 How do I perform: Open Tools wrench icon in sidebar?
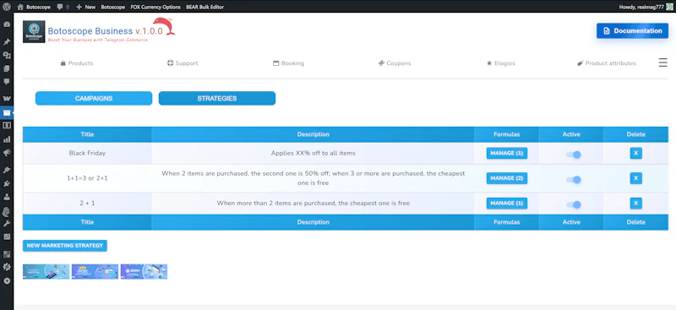7,223
